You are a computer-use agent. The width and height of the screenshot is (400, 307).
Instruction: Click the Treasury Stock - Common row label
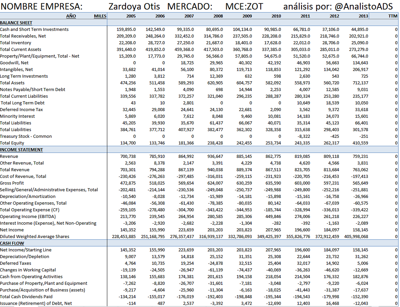(x=26, y=136)
